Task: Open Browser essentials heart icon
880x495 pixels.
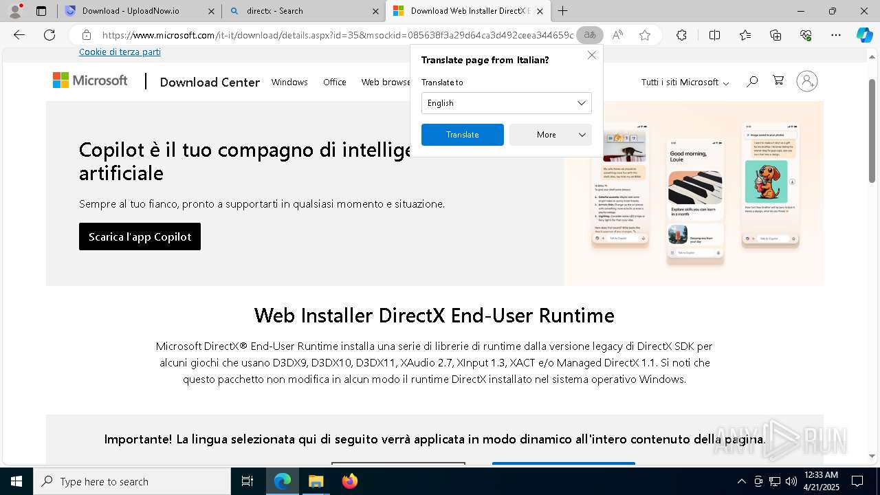Action: tap(806, 35)
